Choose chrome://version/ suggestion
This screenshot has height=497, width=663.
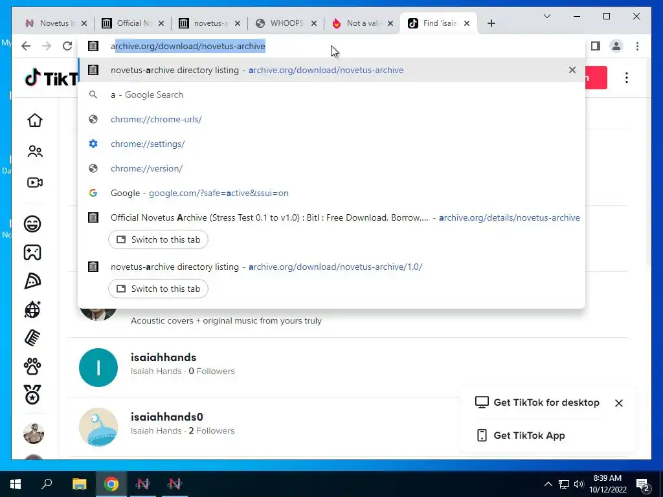[331, 168]
